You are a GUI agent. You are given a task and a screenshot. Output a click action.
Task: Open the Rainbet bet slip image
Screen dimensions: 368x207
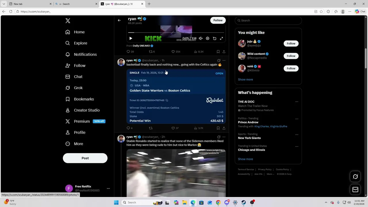point(176,97)
